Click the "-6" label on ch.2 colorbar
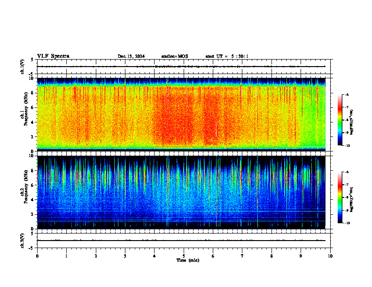 (347, 172)
